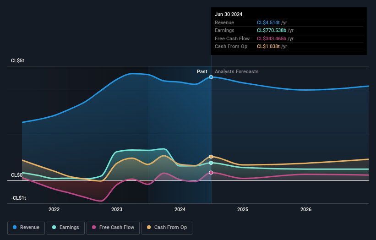This screenshot has height=240, width=376.
Task: Click the 2024 x-axis label
Action: pos(180,209)
